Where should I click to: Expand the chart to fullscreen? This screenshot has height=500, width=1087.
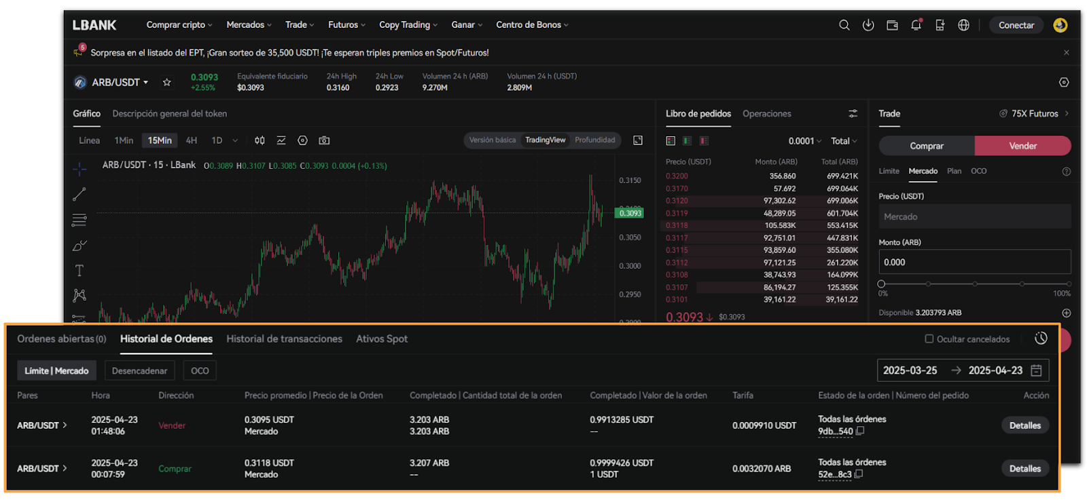(x=638, y=140)
